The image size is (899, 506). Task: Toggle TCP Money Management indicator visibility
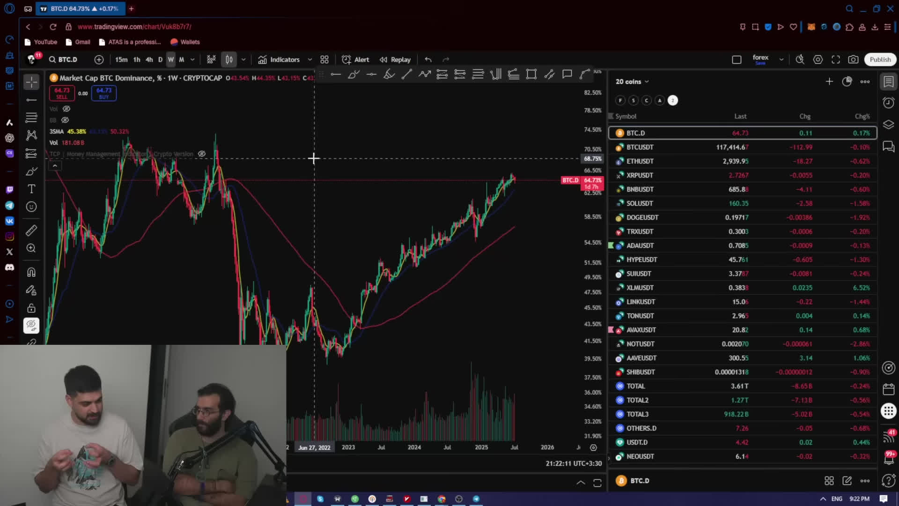(202, 154)
